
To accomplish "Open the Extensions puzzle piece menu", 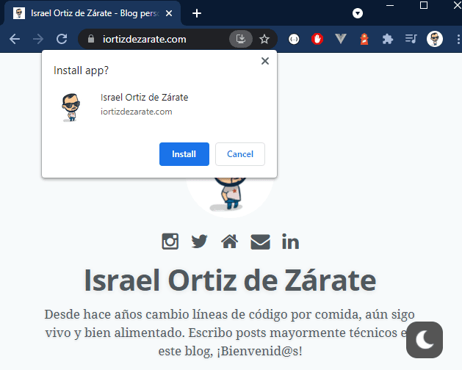I will coord(388,39).
